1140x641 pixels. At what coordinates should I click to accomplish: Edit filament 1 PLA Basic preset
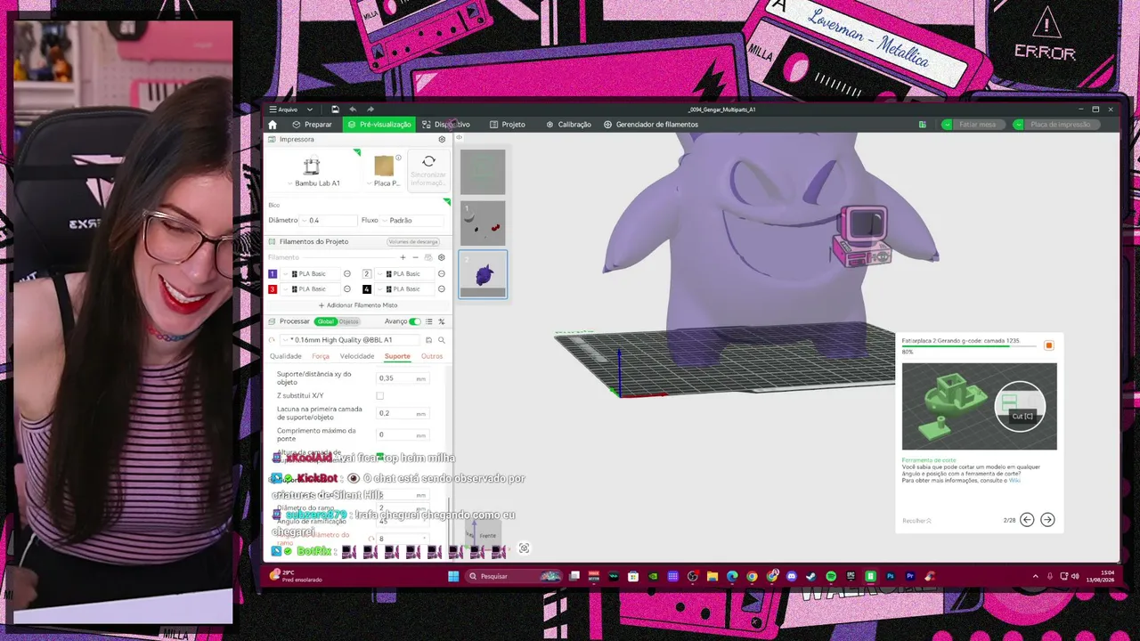[x=347, y=273]
